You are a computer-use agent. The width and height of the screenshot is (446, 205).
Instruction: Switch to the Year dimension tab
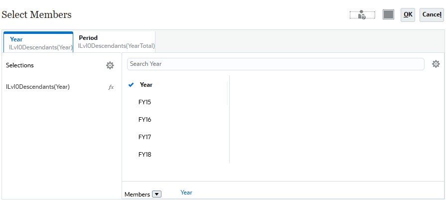pyautogui.click(x=38, y=43)
